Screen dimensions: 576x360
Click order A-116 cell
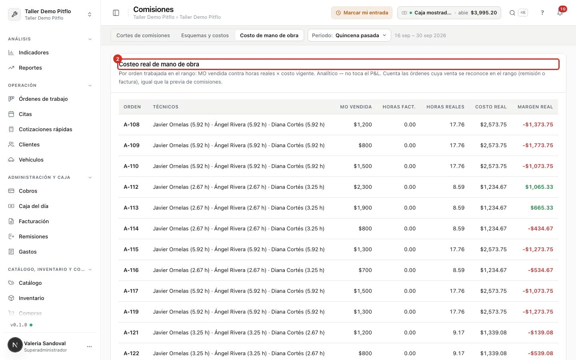131,270
